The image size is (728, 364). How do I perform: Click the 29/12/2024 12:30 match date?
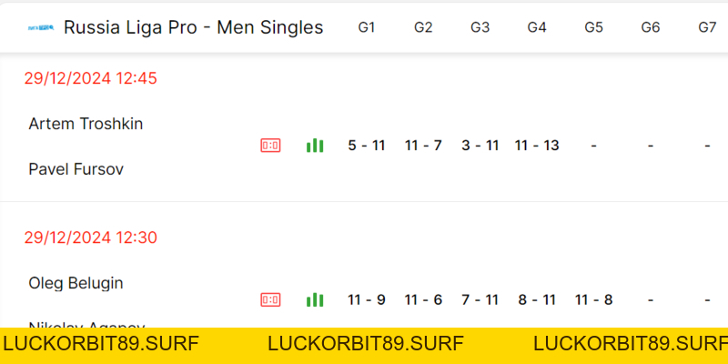[x=90, y=238]
